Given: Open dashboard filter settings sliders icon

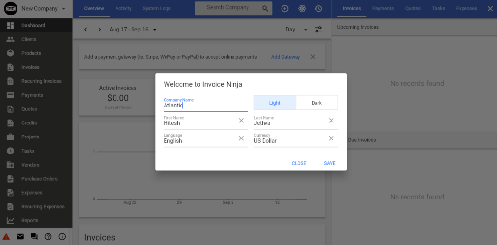Looking at the screenshot, I should click(x=318, y=30).
